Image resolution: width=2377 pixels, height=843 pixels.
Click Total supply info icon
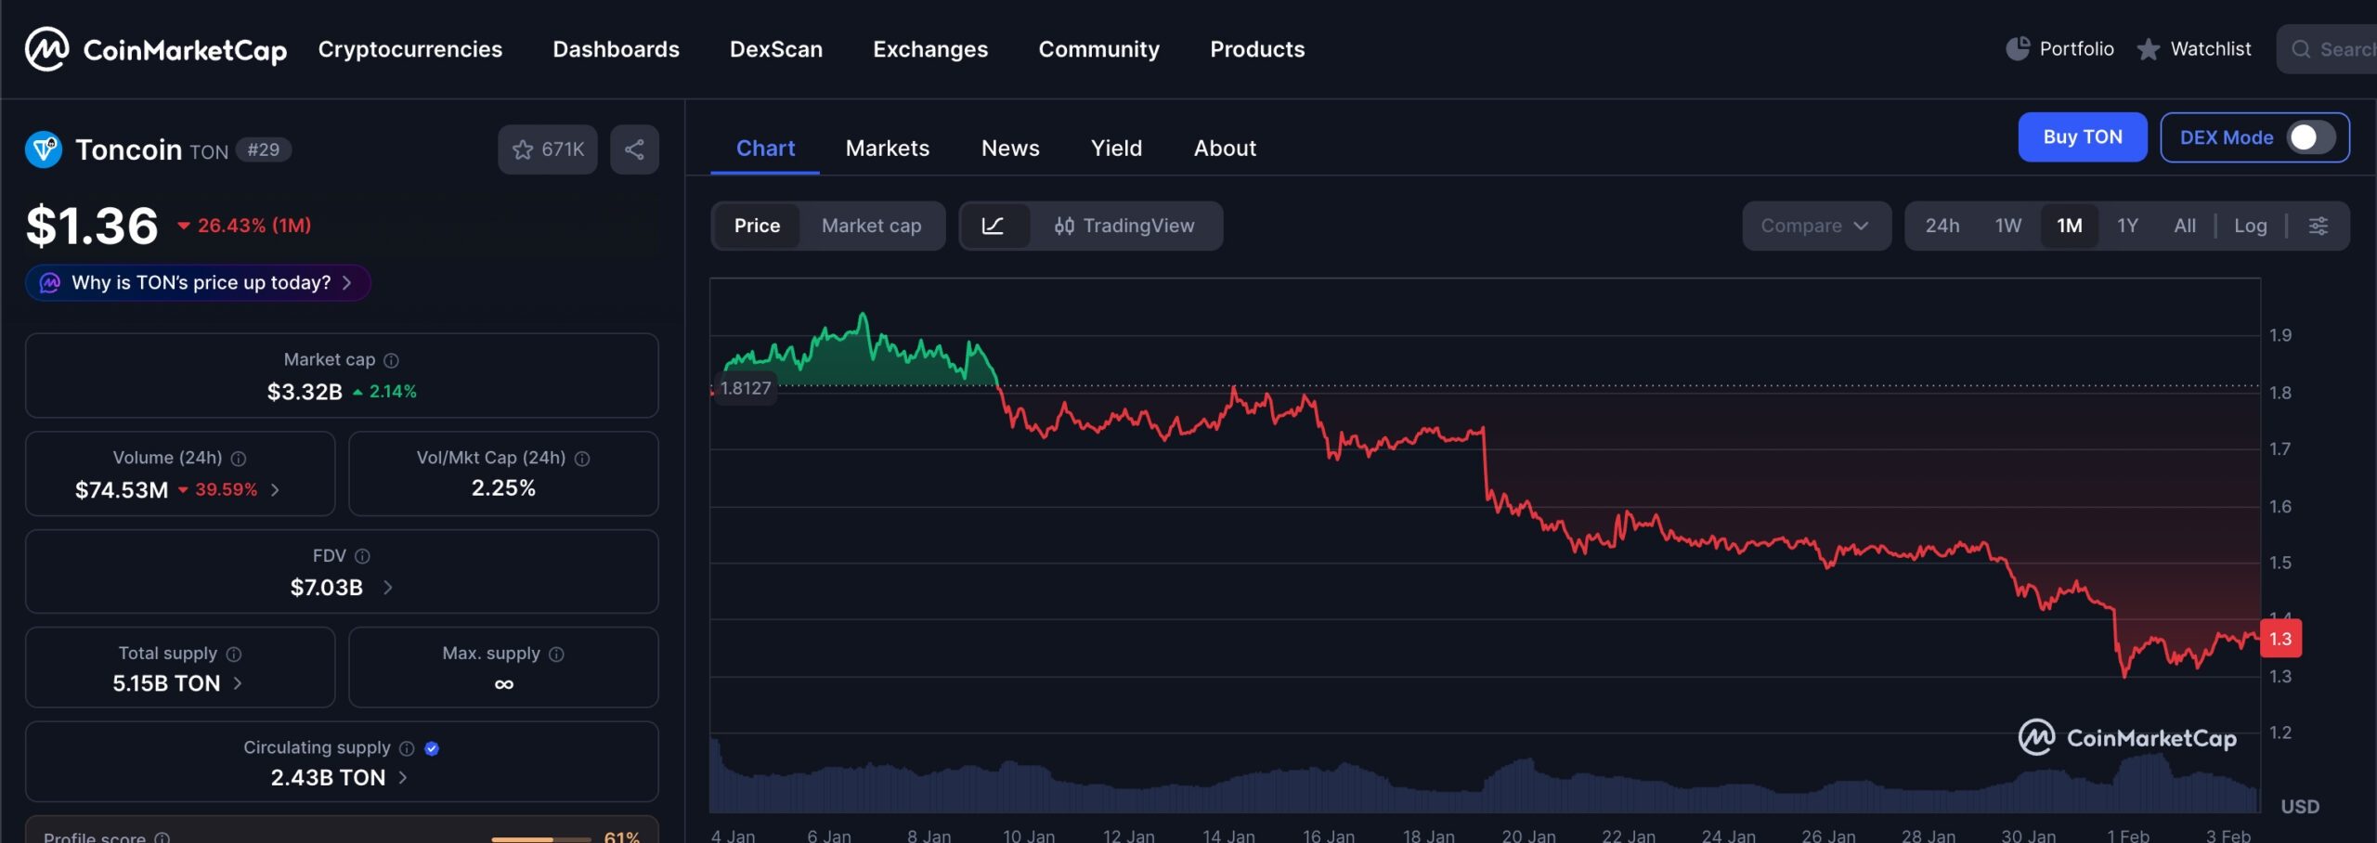tap(234, 655)
